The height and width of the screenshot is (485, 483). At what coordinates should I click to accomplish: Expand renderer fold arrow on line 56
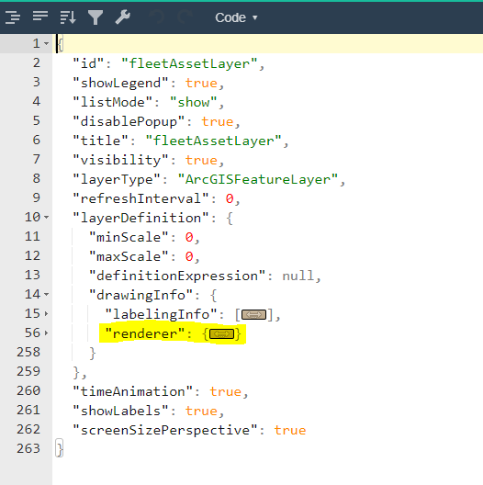pyautogui.click(x=47, y=333)
